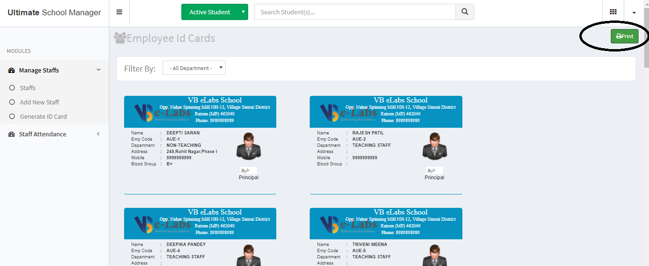This screenshot has width=649, height=266.
Task: Open the Add New Staff item
Action: 40,102
